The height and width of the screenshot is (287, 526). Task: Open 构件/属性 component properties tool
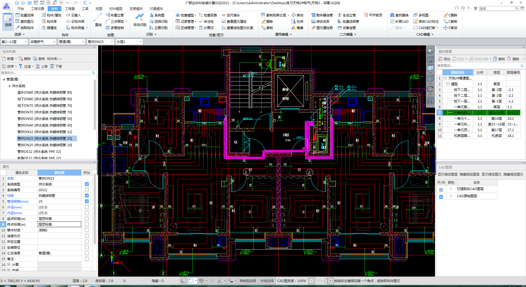tap(52, 15)
